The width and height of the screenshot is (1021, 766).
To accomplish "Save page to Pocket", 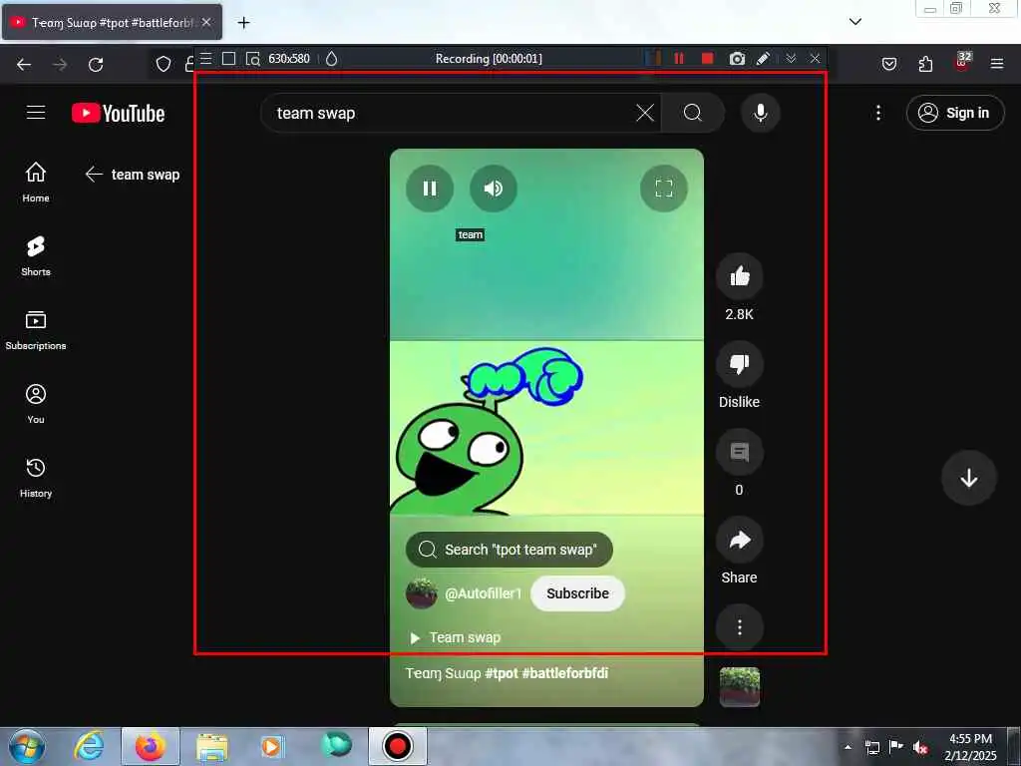I will pyautogui.click(x=888, y=64).
